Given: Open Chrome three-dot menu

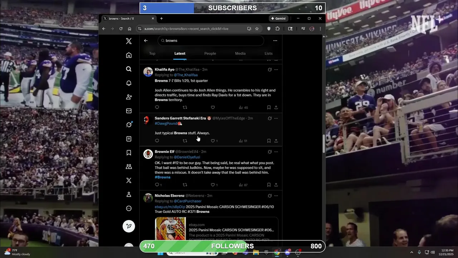Looking at the screenshot, I should (320, 29).
